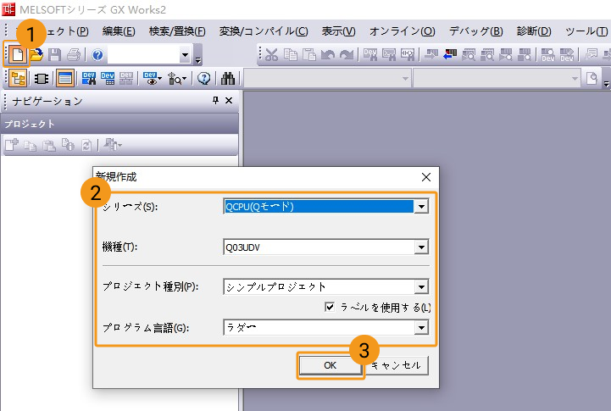Screen dimensions: 611x411
Task: Click the Dev binoculars device search icon
Action: pyautogui.click(x=89, y=78)
